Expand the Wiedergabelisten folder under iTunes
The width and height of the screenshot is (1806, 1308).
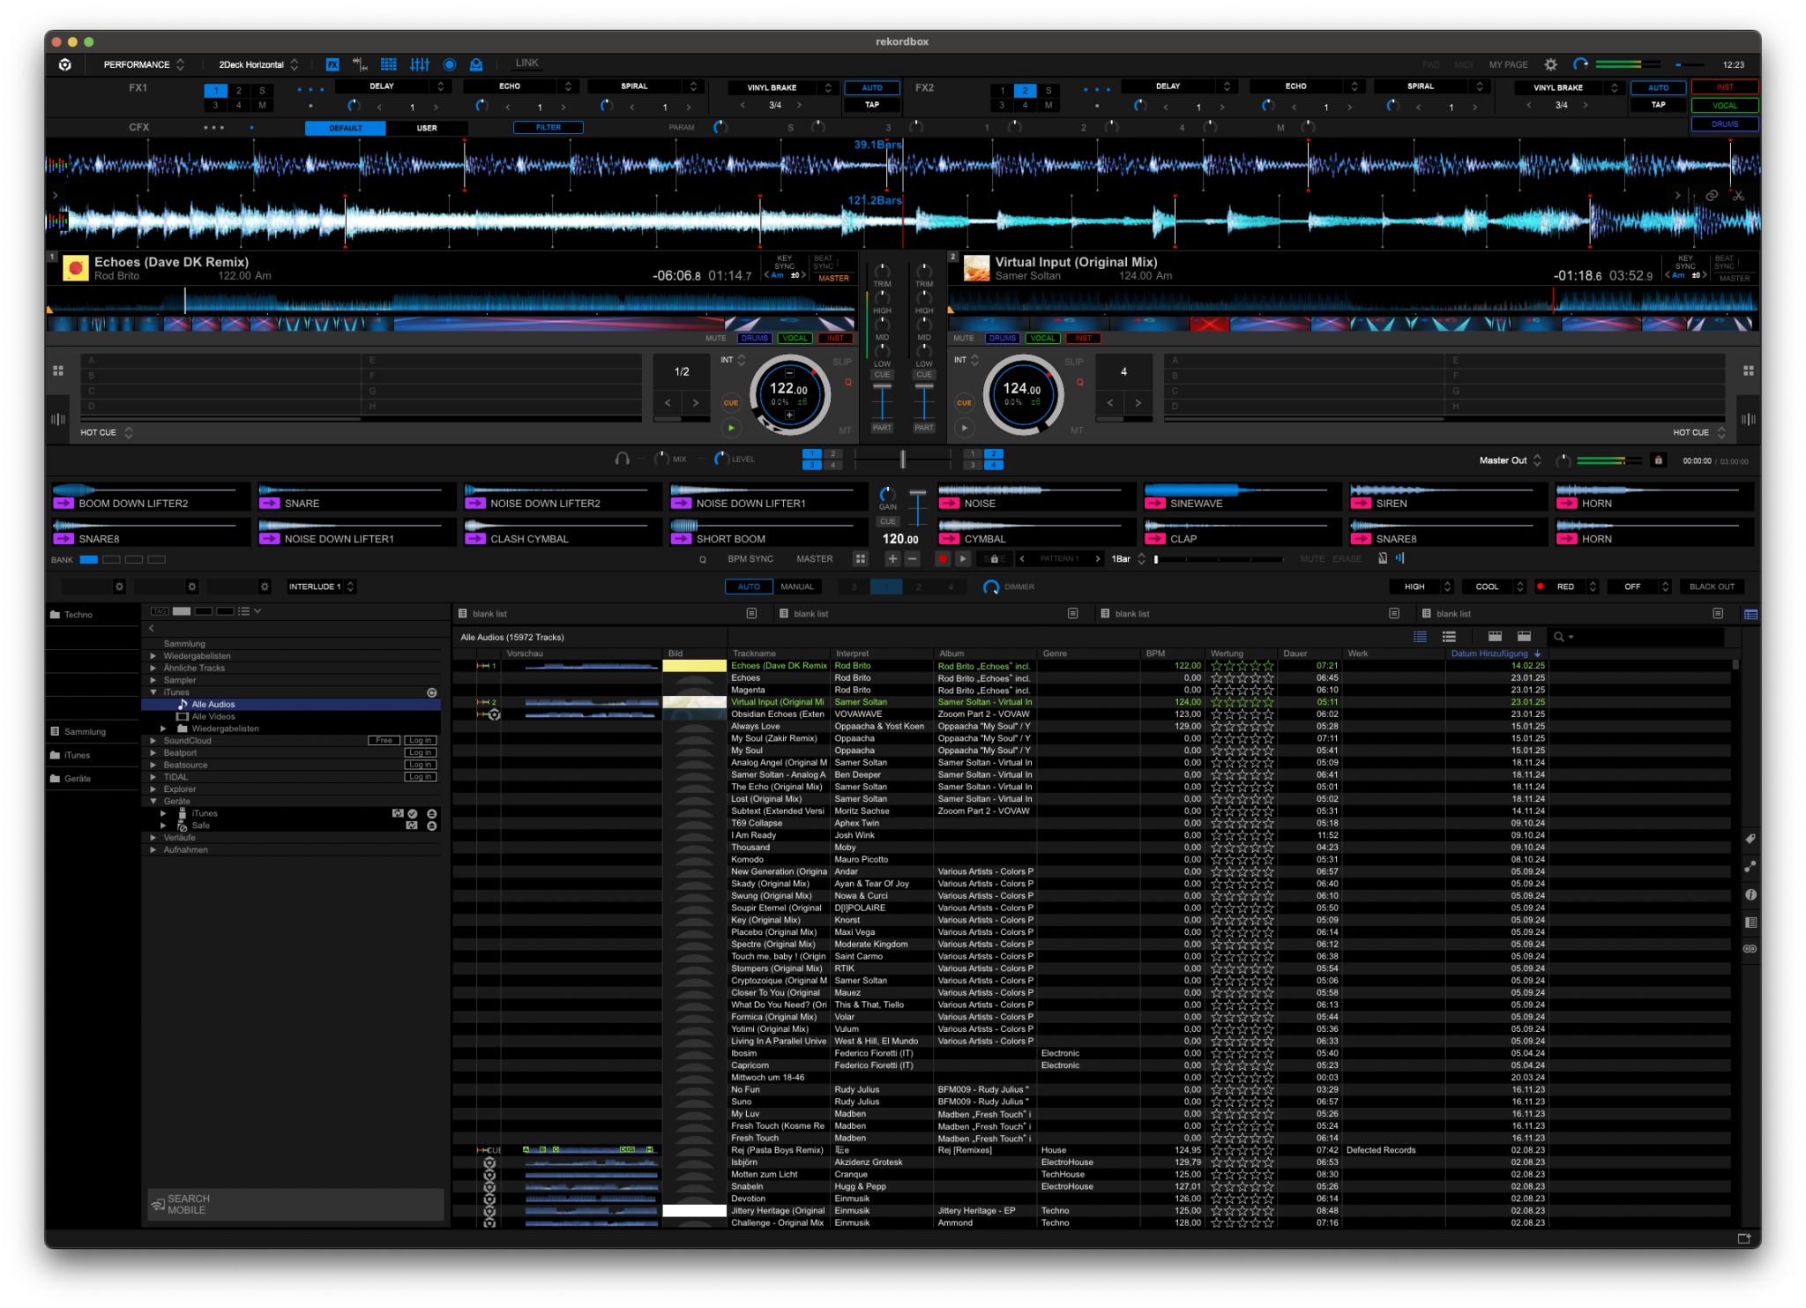[164, 729]
